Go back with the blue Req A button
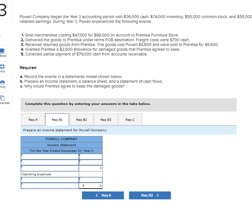 103,195
